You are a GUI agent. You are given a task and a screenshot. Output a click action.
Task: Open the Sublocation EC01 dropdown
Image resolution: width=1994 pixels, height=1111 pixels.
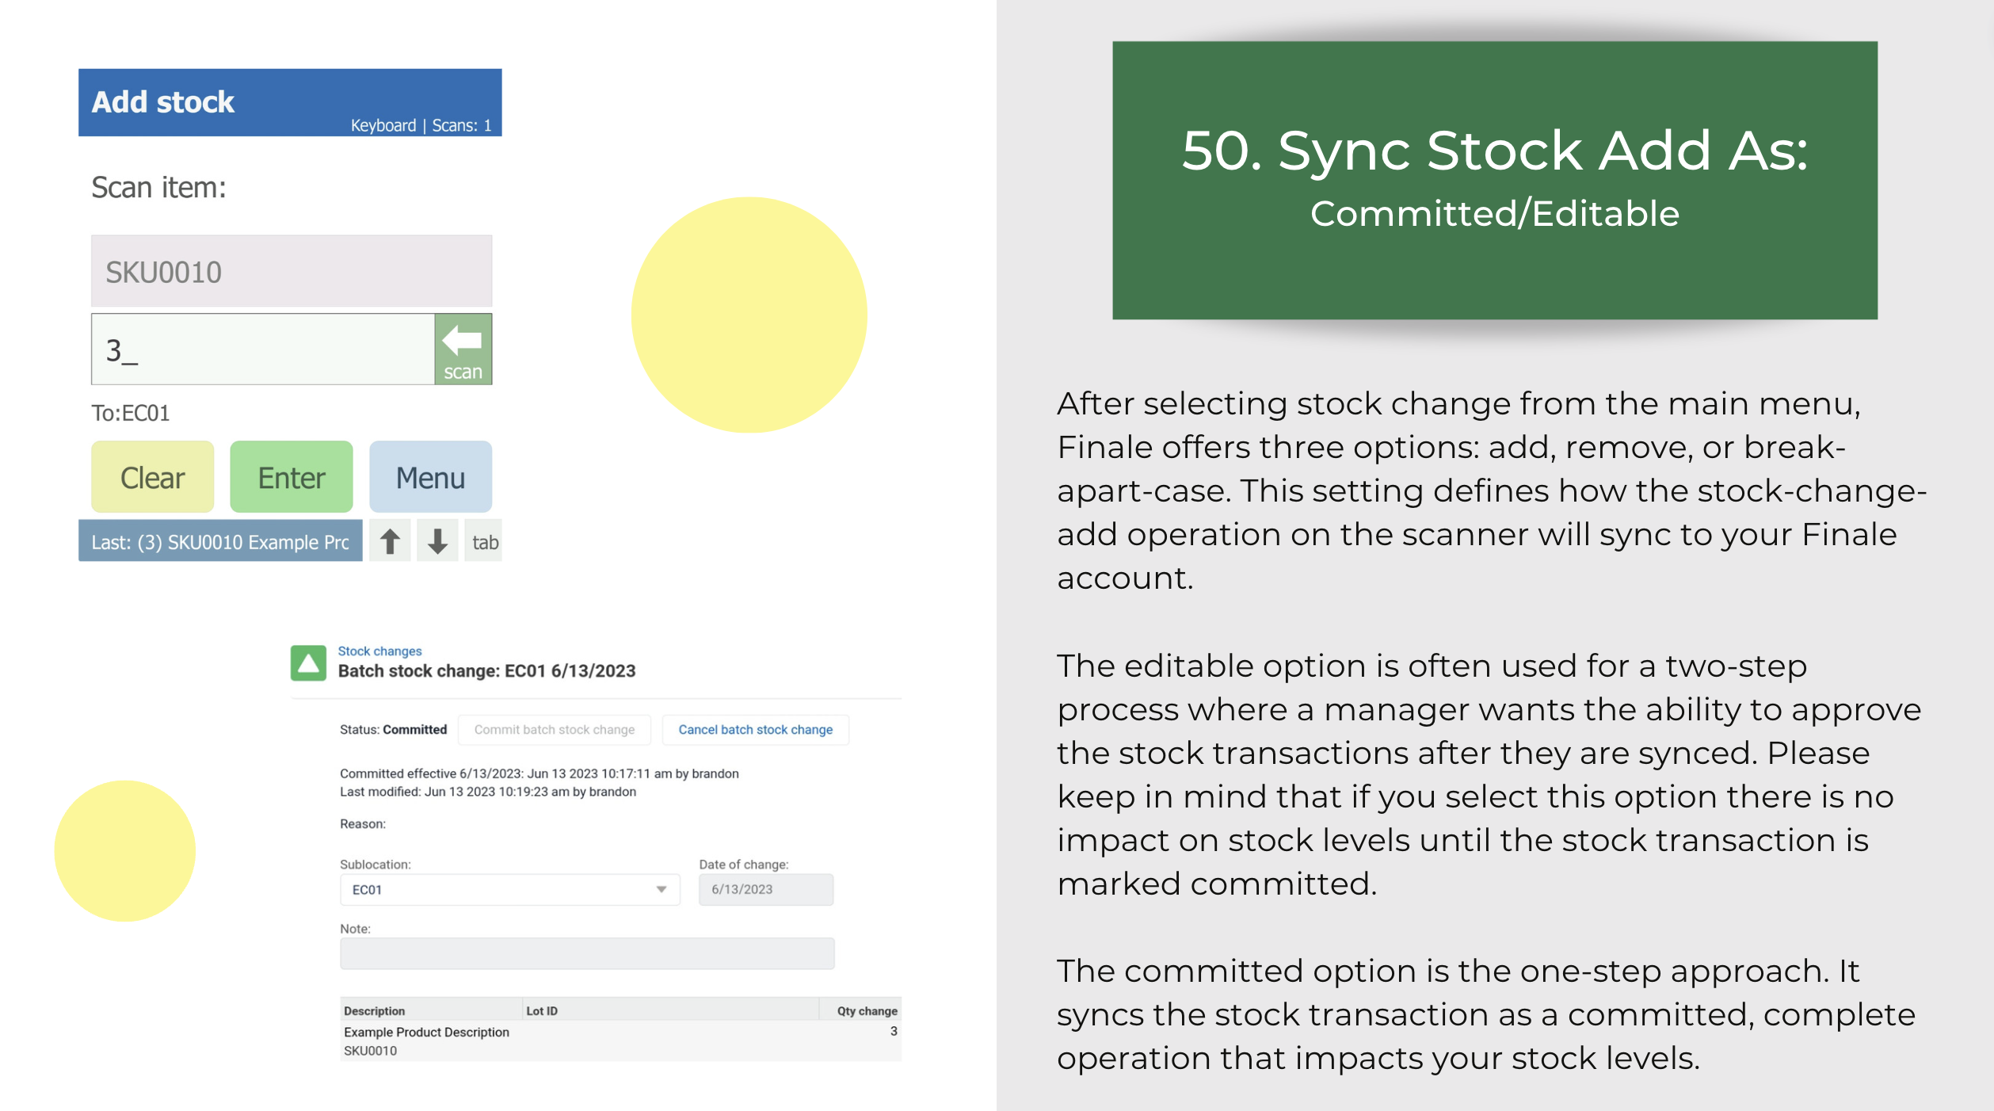tap(509, 889)
